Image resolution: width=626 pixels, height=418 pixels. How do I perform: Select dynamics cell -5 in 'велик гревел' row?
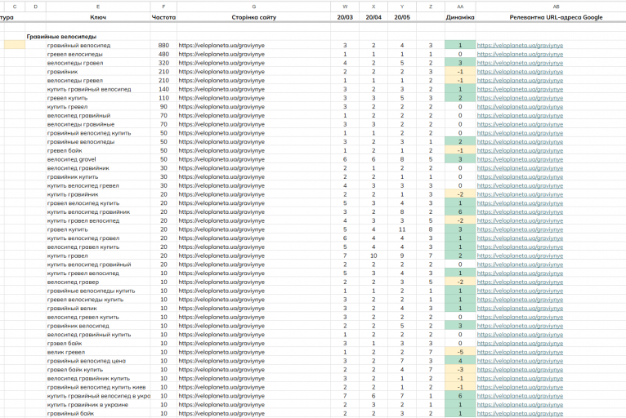click(x=460, y=352)
